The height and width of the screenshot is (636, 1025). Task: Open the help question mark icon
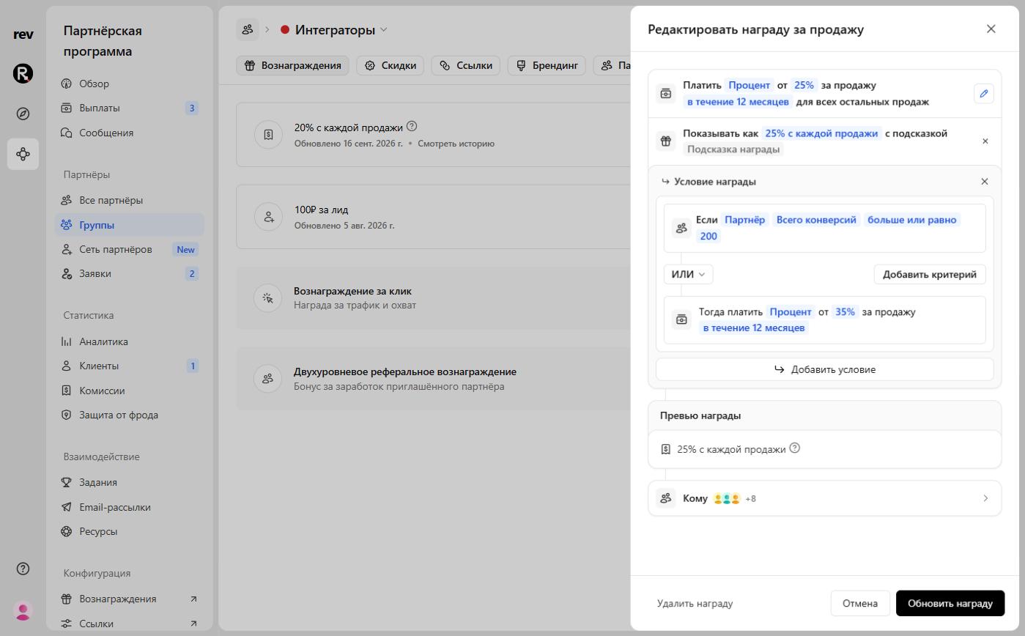(x=23, y=569)
